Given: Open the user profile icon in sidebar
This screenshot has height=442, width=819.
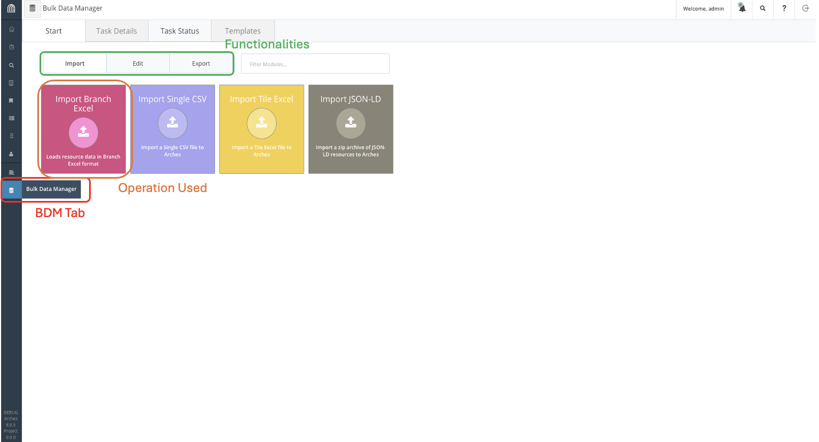Looking at the screenshot, I should click(x=11, y=154).
